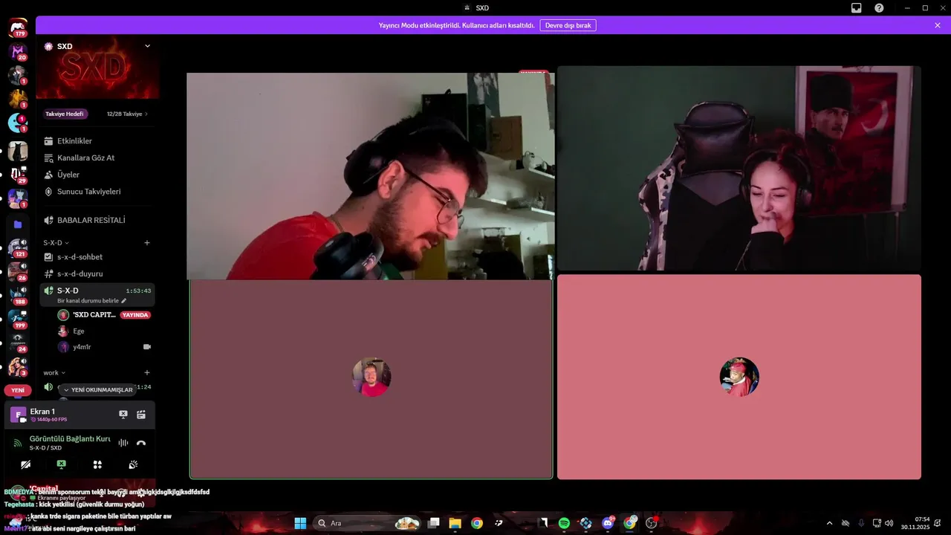Add channel to work category

click(147, 373)
